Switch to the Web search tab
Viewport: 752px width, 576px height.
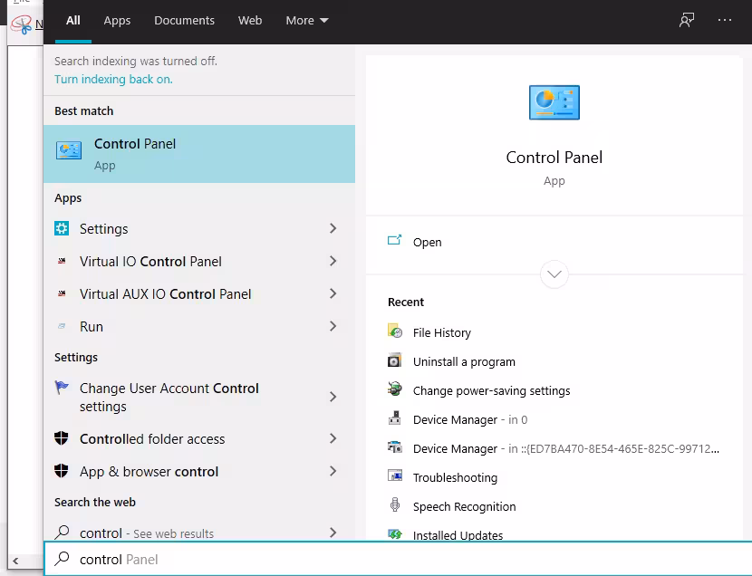pyautogui.click(x=250, y=20)
